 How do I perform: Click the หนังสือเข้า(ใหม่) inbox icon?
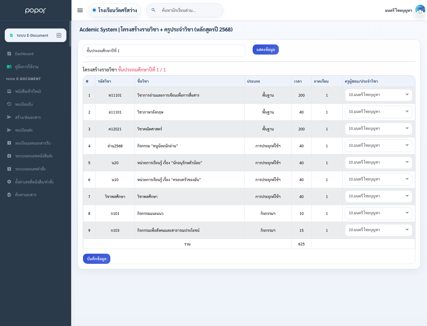[9, 91]
